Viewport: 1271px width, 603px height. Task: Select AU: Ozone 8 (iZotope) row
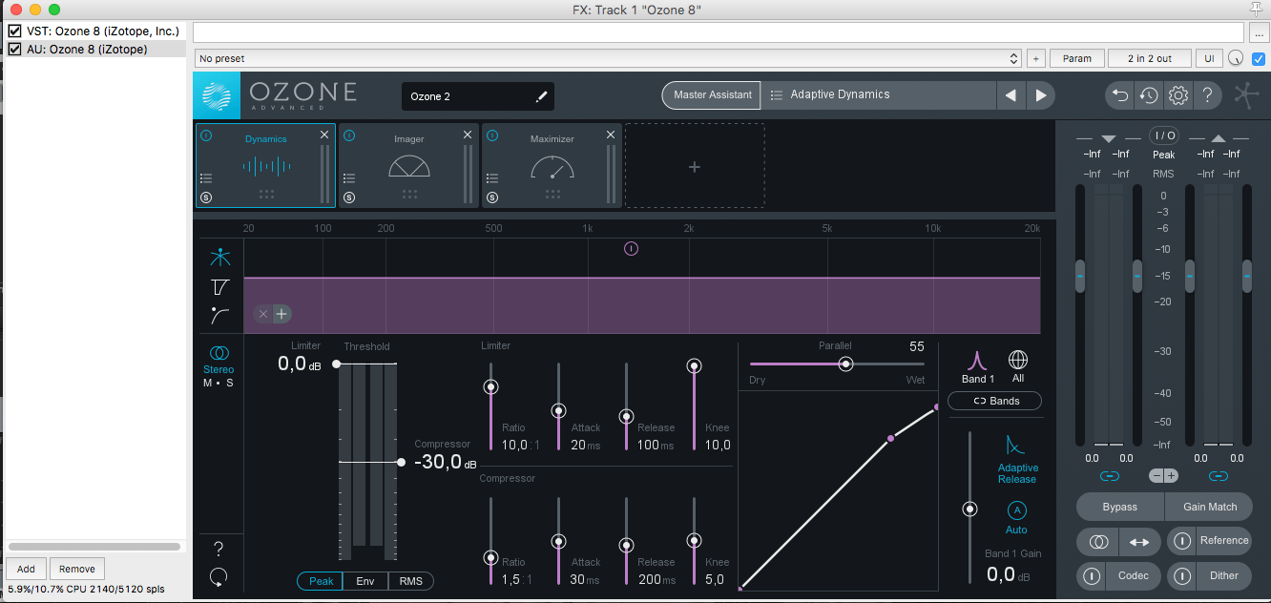pos(94,49)
